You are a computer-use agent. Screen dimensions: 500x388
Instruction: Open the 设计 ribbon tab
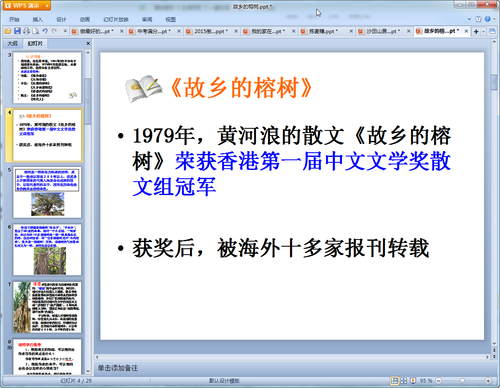(x=61, y=19)
